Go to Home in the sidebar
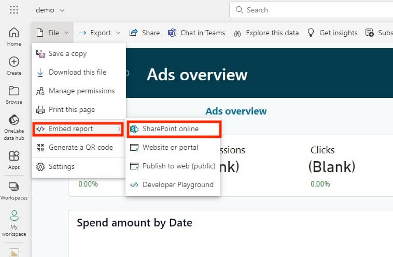393x257 pixels. [x=14, y=36]
